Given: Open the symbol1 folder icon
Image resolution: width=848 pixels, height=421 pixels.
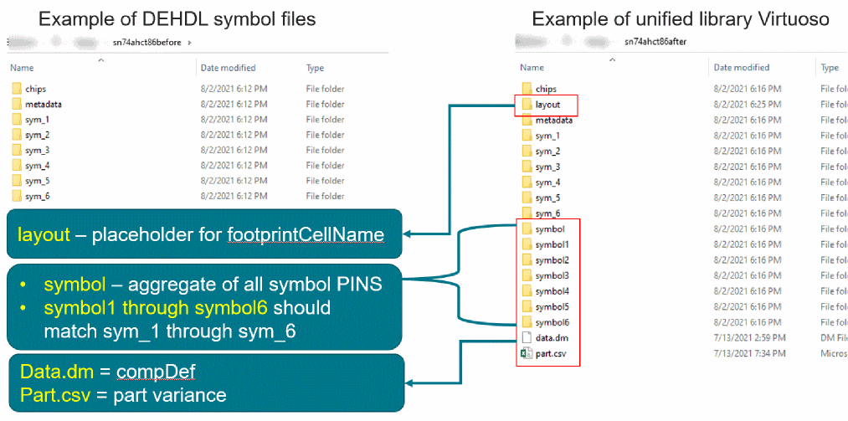Looking at the screenshot, I should tap(527, 245).
